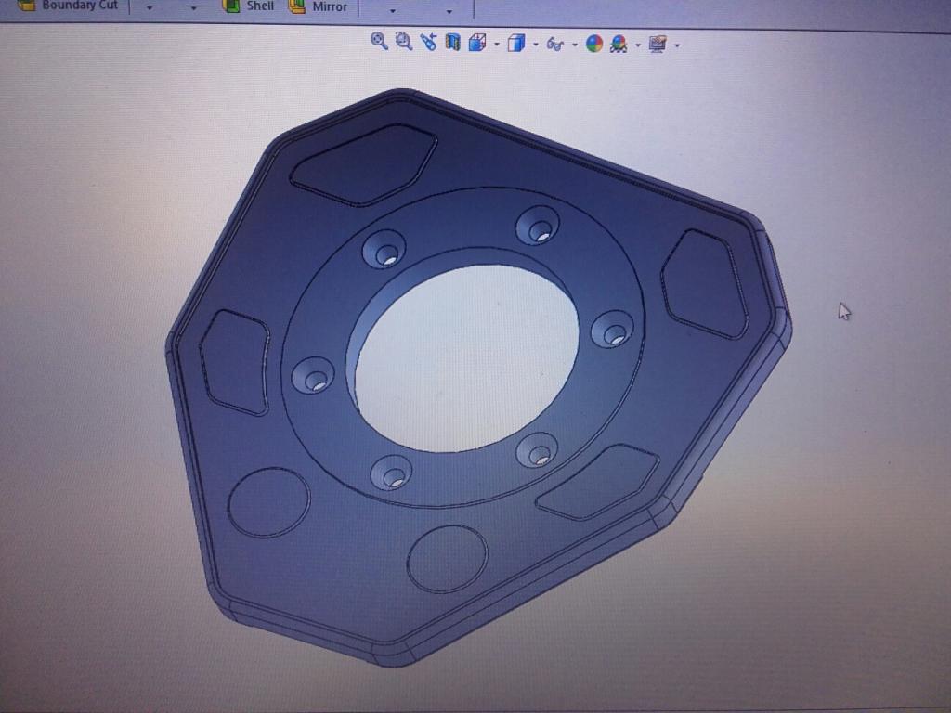This screenshot has height=713, width=951.
Task: Click the Mirror feature button
Action: click(x=319, y=6)
